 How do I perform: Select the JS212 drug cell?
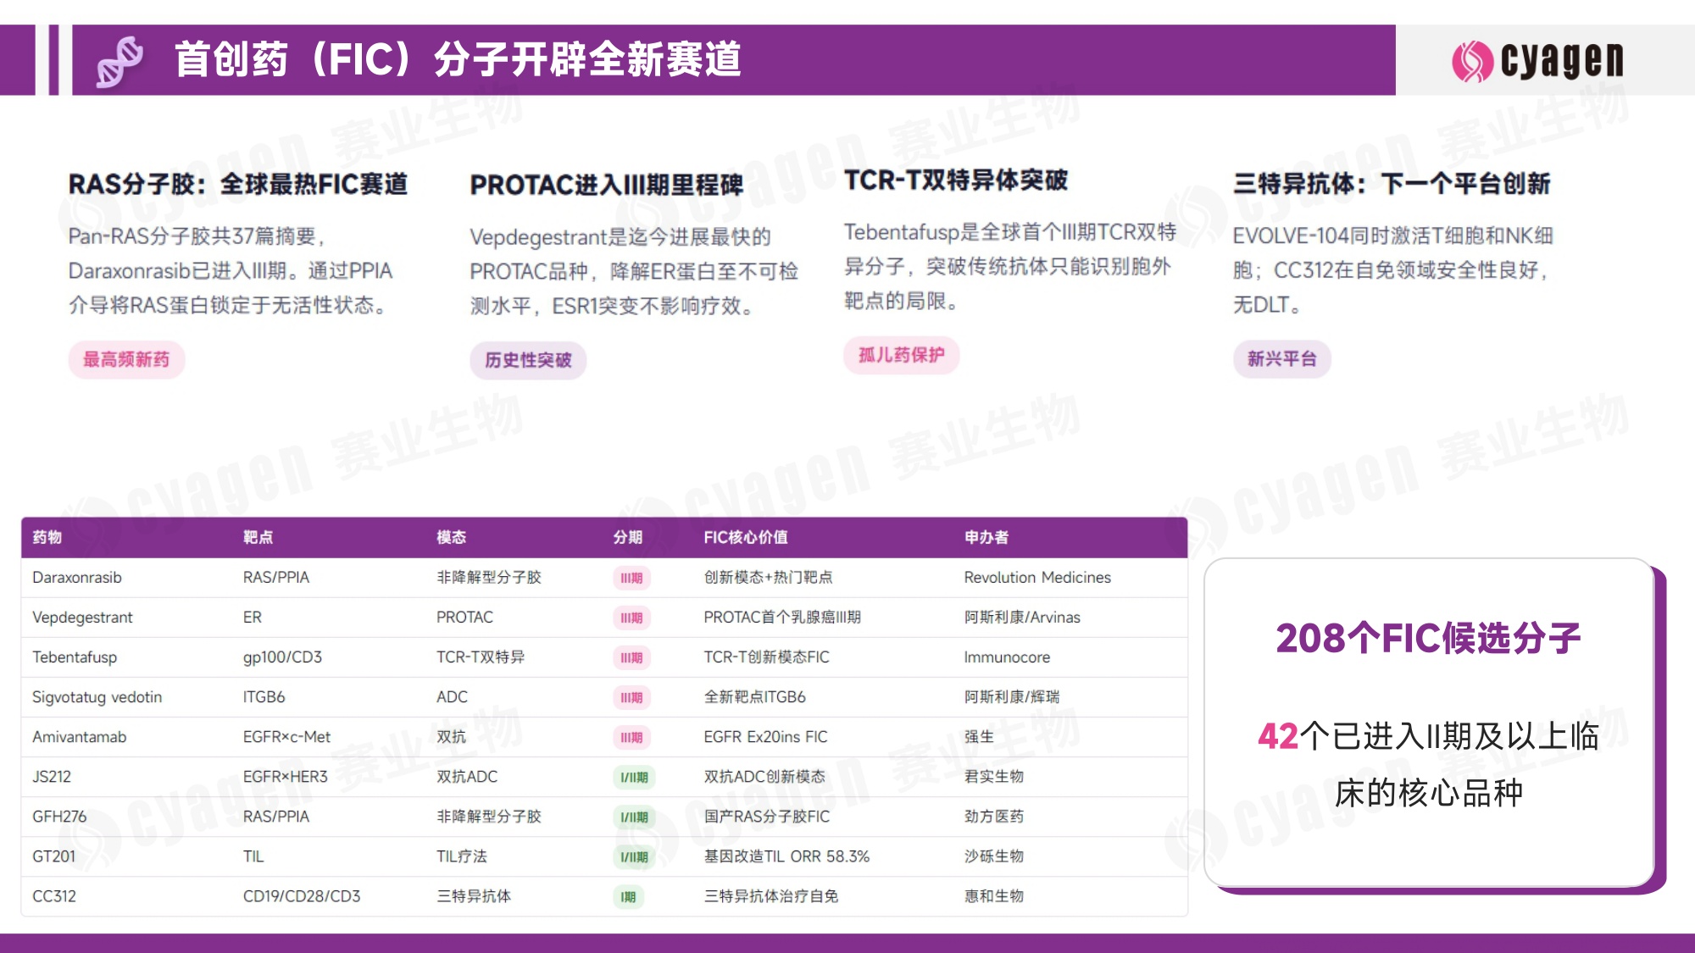coord(52,777)
